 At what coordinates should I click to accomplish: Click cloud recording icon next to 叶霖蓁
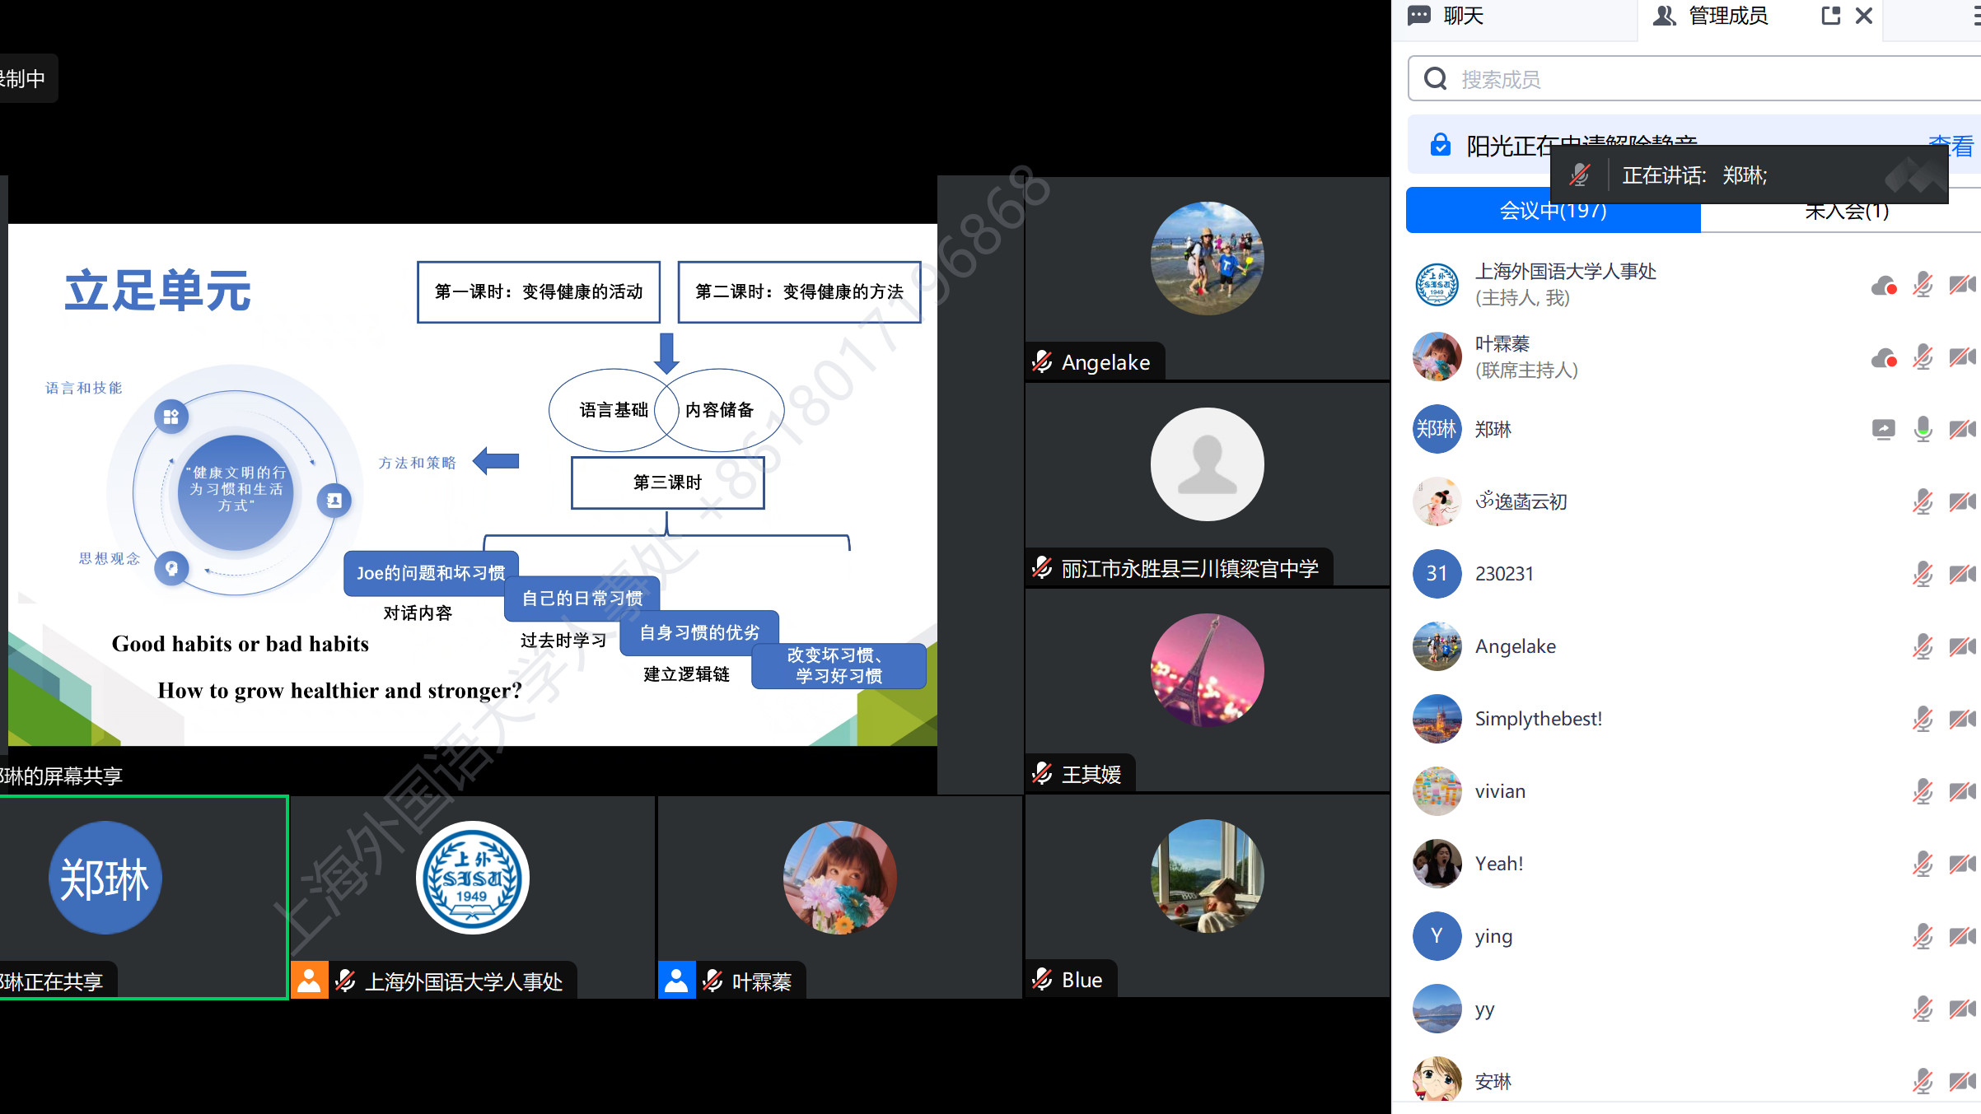pos(1884,357)
